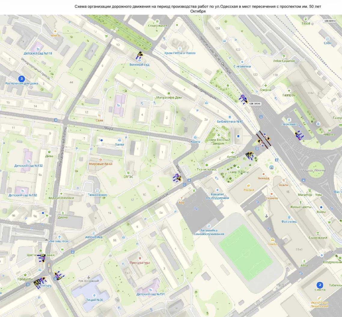The image size is (342, 317).
Task: Select road closure barrier on Одесская street
Action: tap(264, 140)
